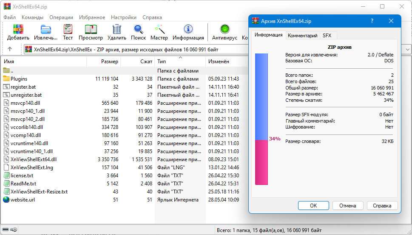412x235 pixels.
Task: Switch to the SFX tab
Action: click(327, 35)
